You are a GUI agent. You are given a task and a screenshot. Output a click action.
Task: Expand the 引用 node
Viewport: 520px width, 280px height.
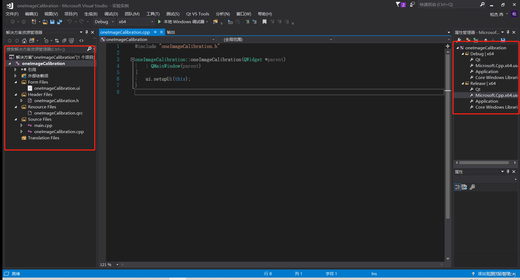point(15,70)
